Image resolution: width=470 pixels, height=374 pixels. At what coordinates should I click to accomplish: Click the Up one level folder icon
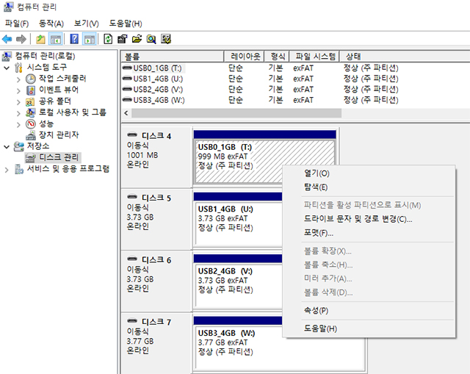[x=40, y=39]
